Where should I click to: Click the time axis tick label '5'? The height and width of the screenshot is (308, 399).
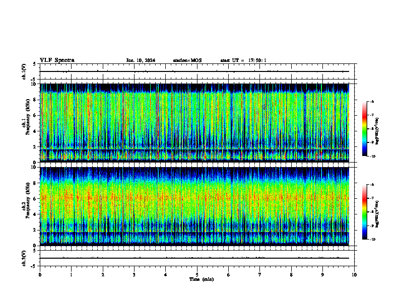pyautogui.click(x=197, y=275)
